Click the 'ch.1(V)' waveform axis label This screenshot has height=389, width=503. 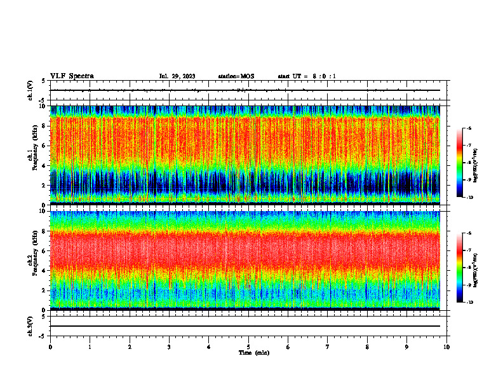[30, 90]
